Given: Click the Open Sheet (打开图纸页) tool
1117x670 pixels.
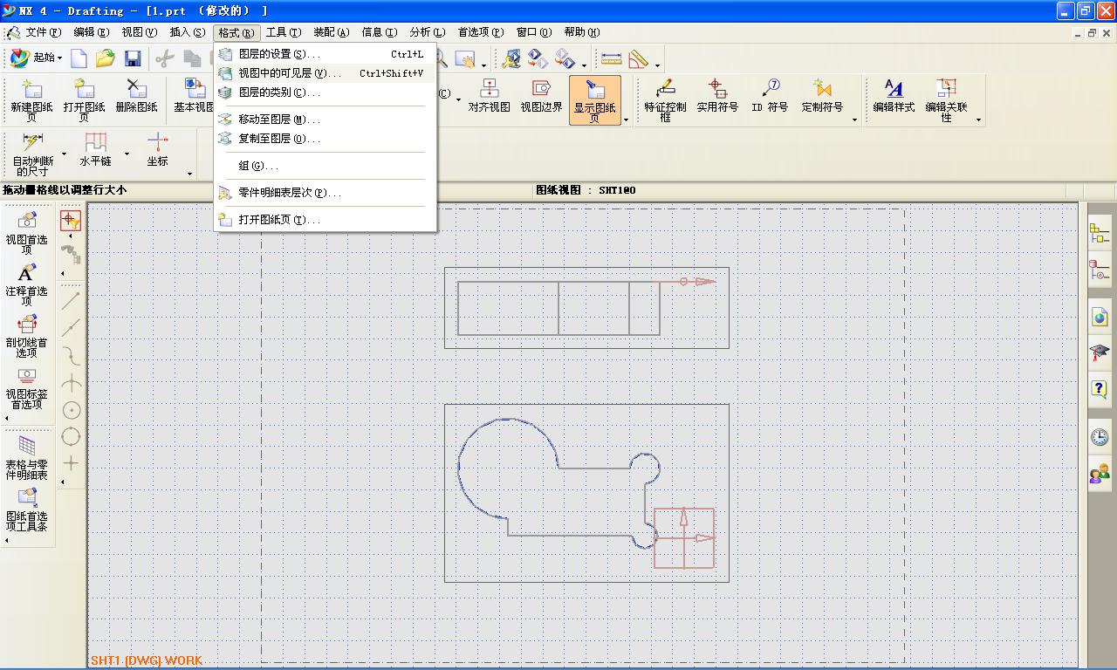Looking at the screenshot, I should tap(84, 99).
